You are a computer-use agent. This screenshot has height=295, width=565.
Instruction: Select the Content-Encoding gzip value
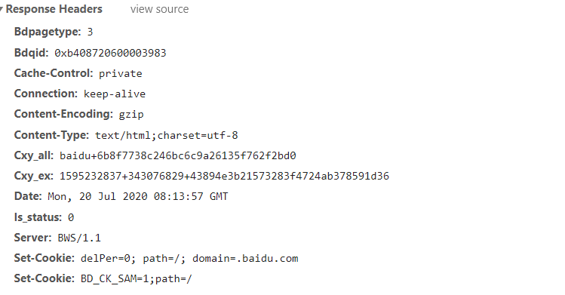131,115
